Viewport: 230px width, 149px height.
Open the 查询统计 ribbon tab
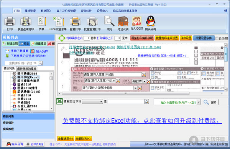pos(86,11)
